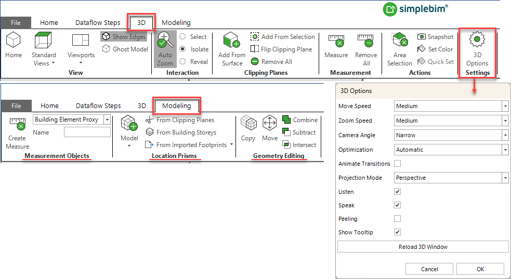Image resolution: width=511 pixels, height=279 pixels.
Task: Click the Quick Set action
Action: [436, 61]
